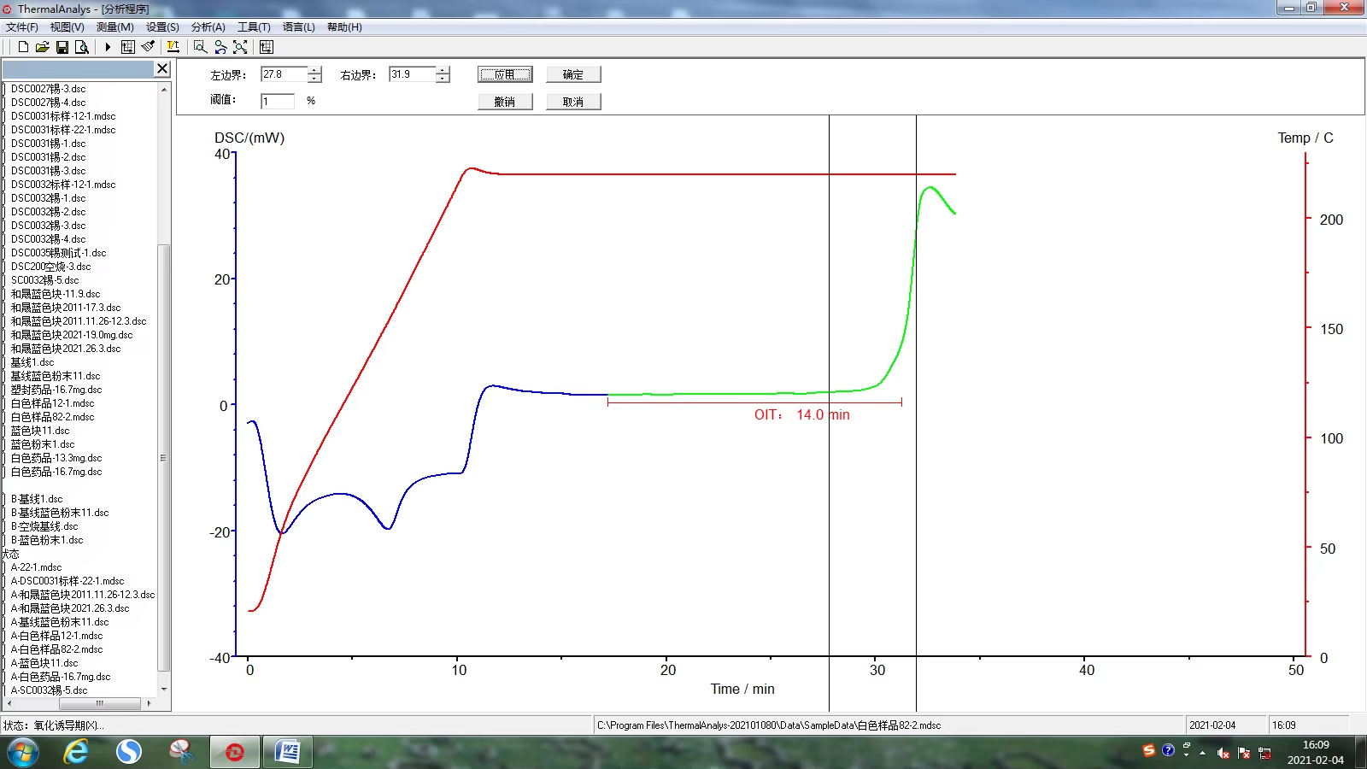Image resolution: width=1367 pixels, height=769 pixels.
Task: Increase the 右边界 value with up stepper
Action: pos(443,70)
